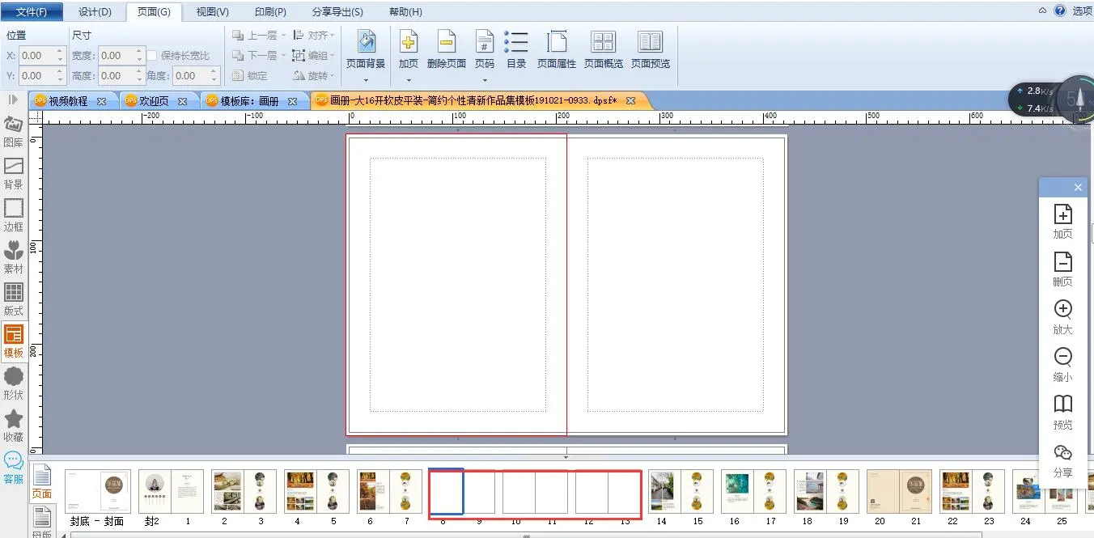Viewport: 1094px width, 538px height.
Task: Close the 欢迎页 tab
Action: click(x=183, y=101)
